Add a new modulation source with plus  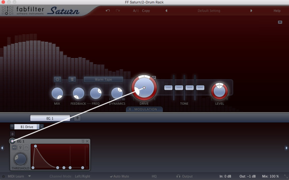coord(77,118)
